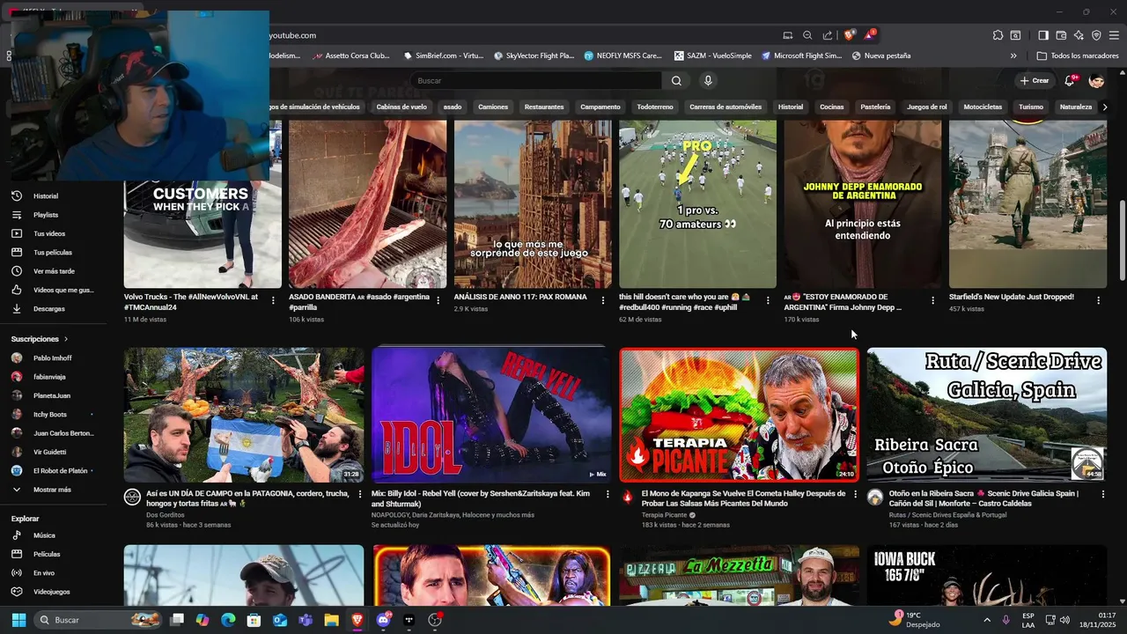The height and width of the screenshot is (634, 1127).
Task: Open the Dos Gorditos channel avatar
Action: point(132,497)
